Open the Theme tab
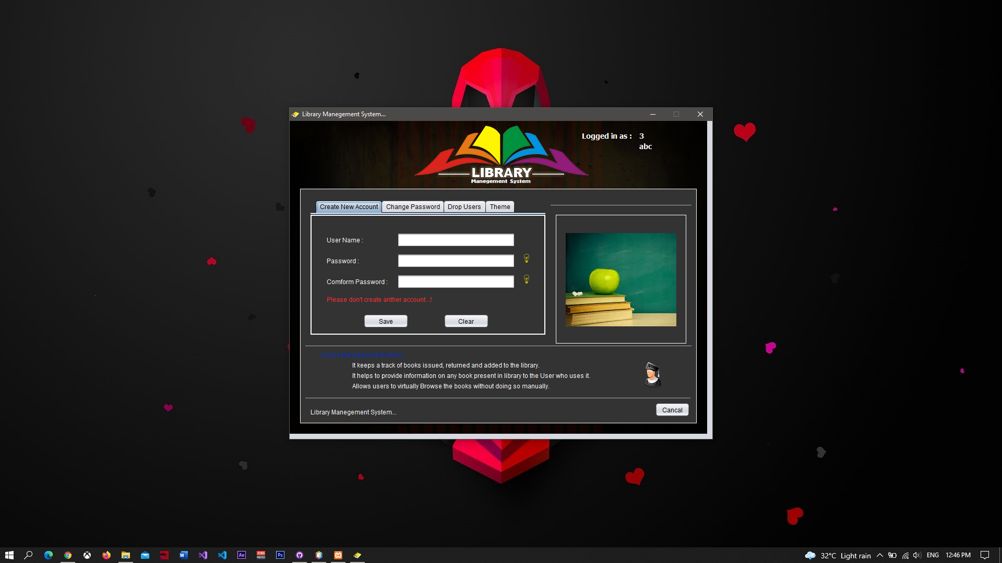 499,206
